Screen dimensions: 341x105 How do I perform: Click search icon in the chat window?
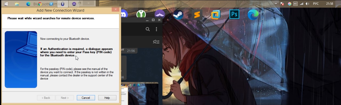coord(148,29)
